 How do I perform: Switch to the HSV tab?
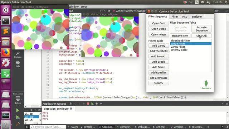click(x=185, y=17)
